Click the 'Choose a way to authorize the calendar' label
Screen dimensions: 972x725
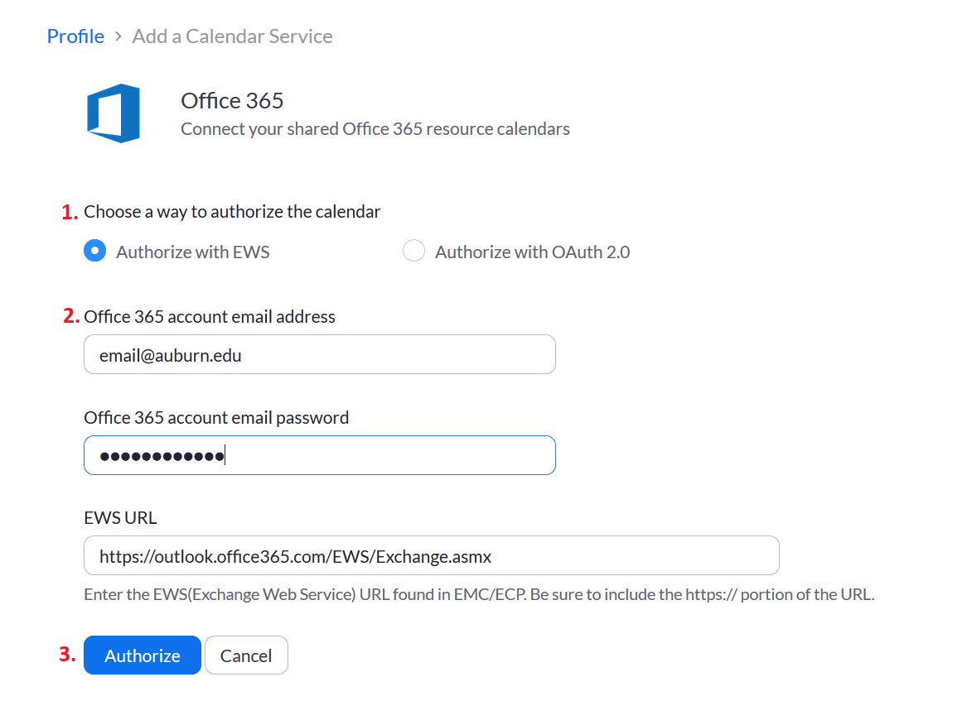click(232, 212)
